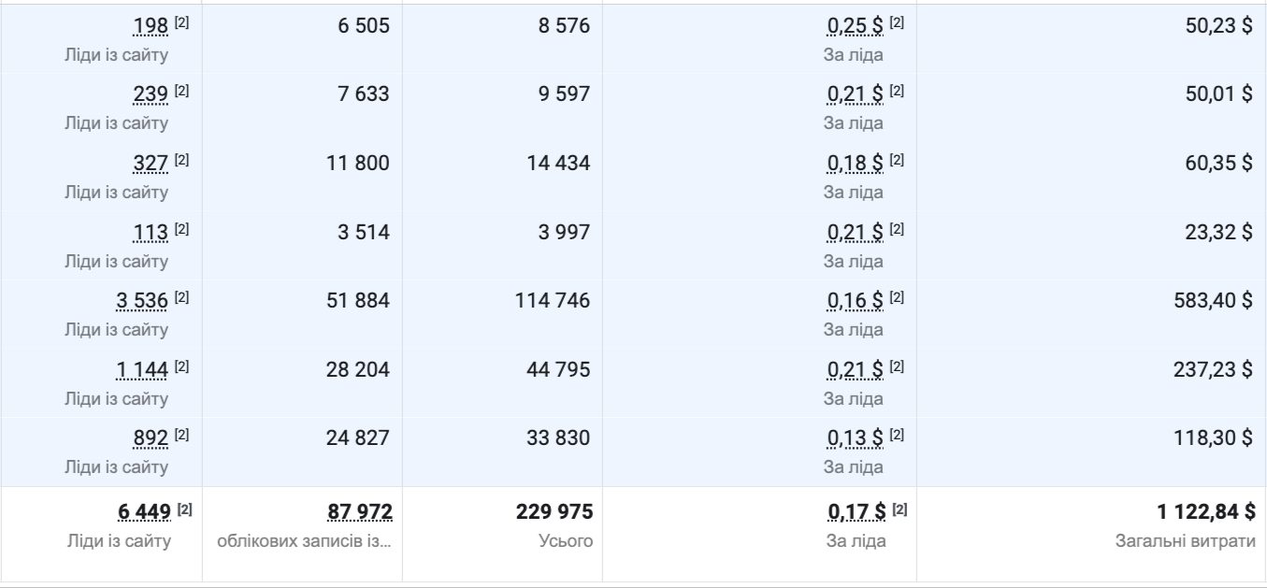1267x588 pixels.
Task: Select the 114 746 impressions cell
Action: pyautogui.click(x=553, y=302)
